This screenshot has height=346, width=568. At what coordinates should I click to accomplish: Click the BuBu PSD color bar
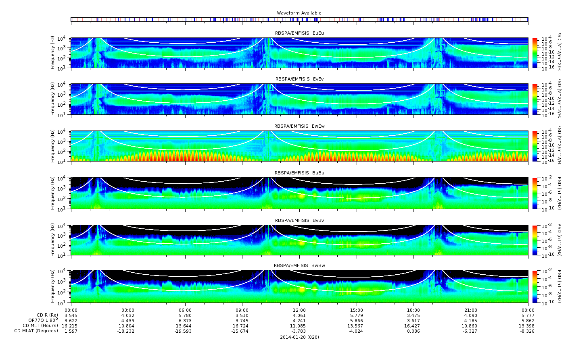[535, 193]
